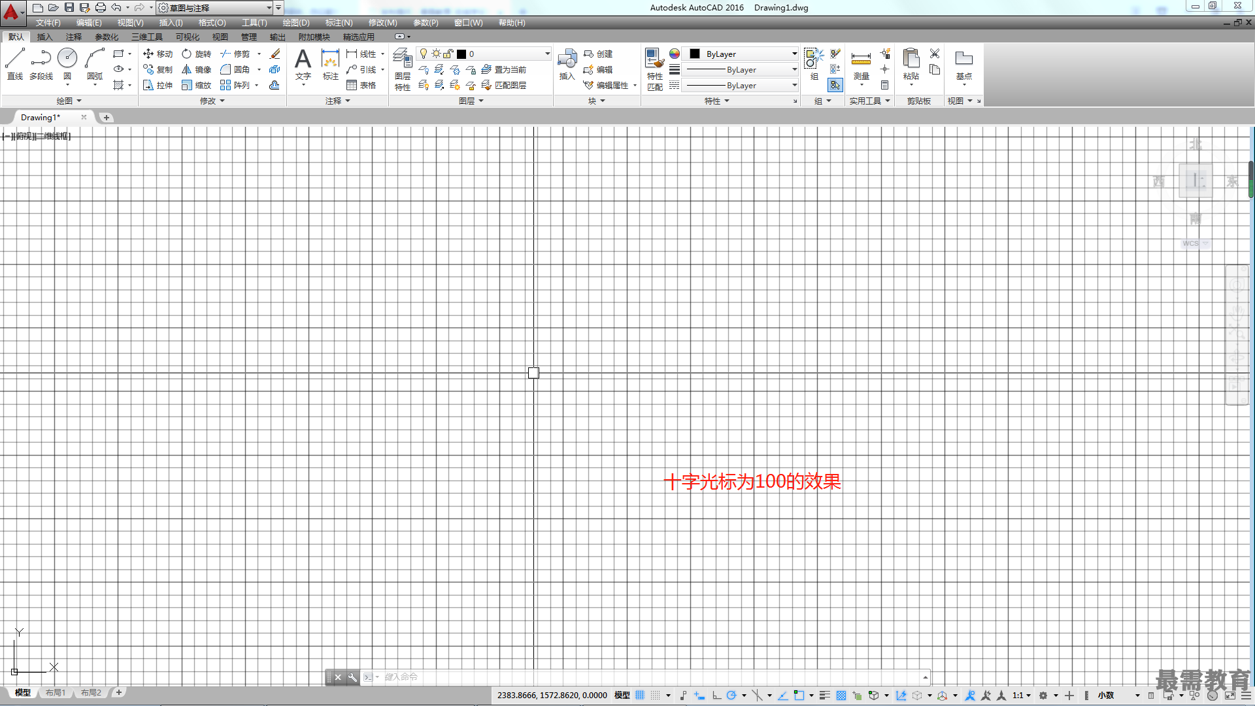The width and height of the screenshot is (1255, 706).
Task: Select the 多段线 (Polyline) tool
Action: [x=41, y=64]
